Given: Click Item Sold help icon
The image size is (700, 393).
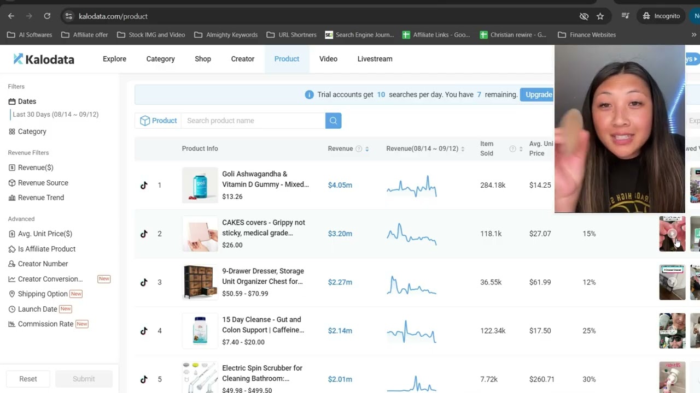Looking at the screenshot, I should (512, 148).
